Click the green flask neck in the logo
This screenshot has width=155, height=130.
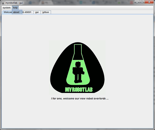point(78,52)
